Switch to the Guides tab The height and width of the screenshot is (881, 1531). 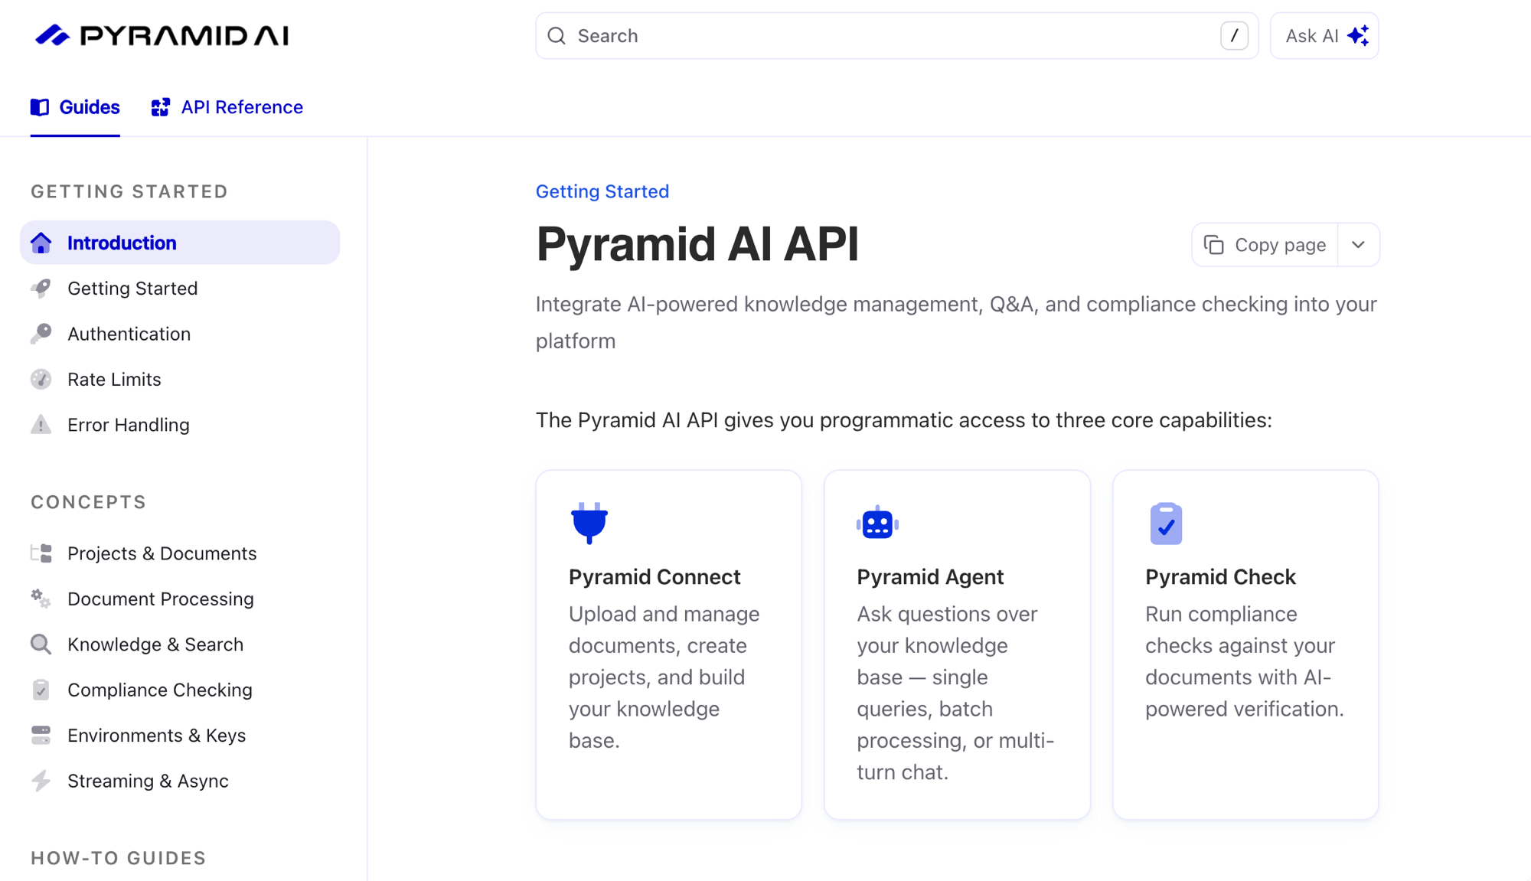[x=75, y=107]
